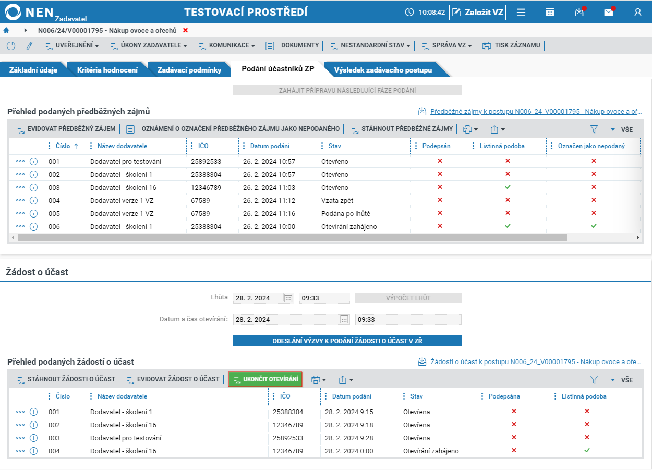
Task: Switch to Základní údaje tab
Action: point(33,69)
